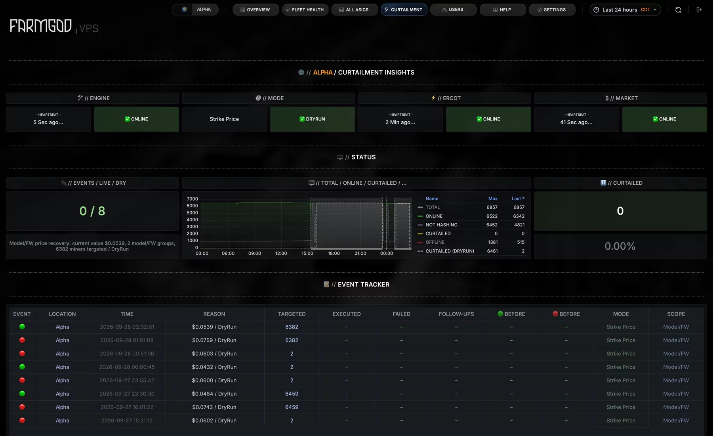Click the globe icon in the insights title
The width and height of the screenshot is (713, 436).
tap(301, 73)
